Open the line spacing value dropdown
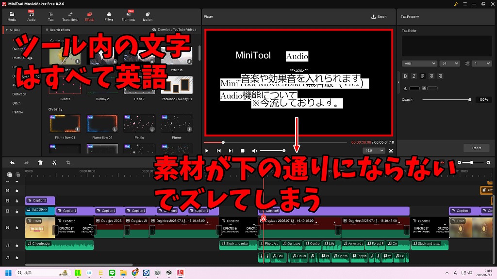This screenshot has width=497, height=279. point(482,63)
